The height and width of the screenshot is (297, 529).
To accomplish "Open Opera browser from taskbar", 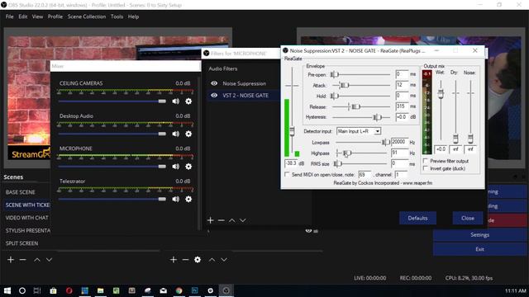I will [x=69, y=290].
